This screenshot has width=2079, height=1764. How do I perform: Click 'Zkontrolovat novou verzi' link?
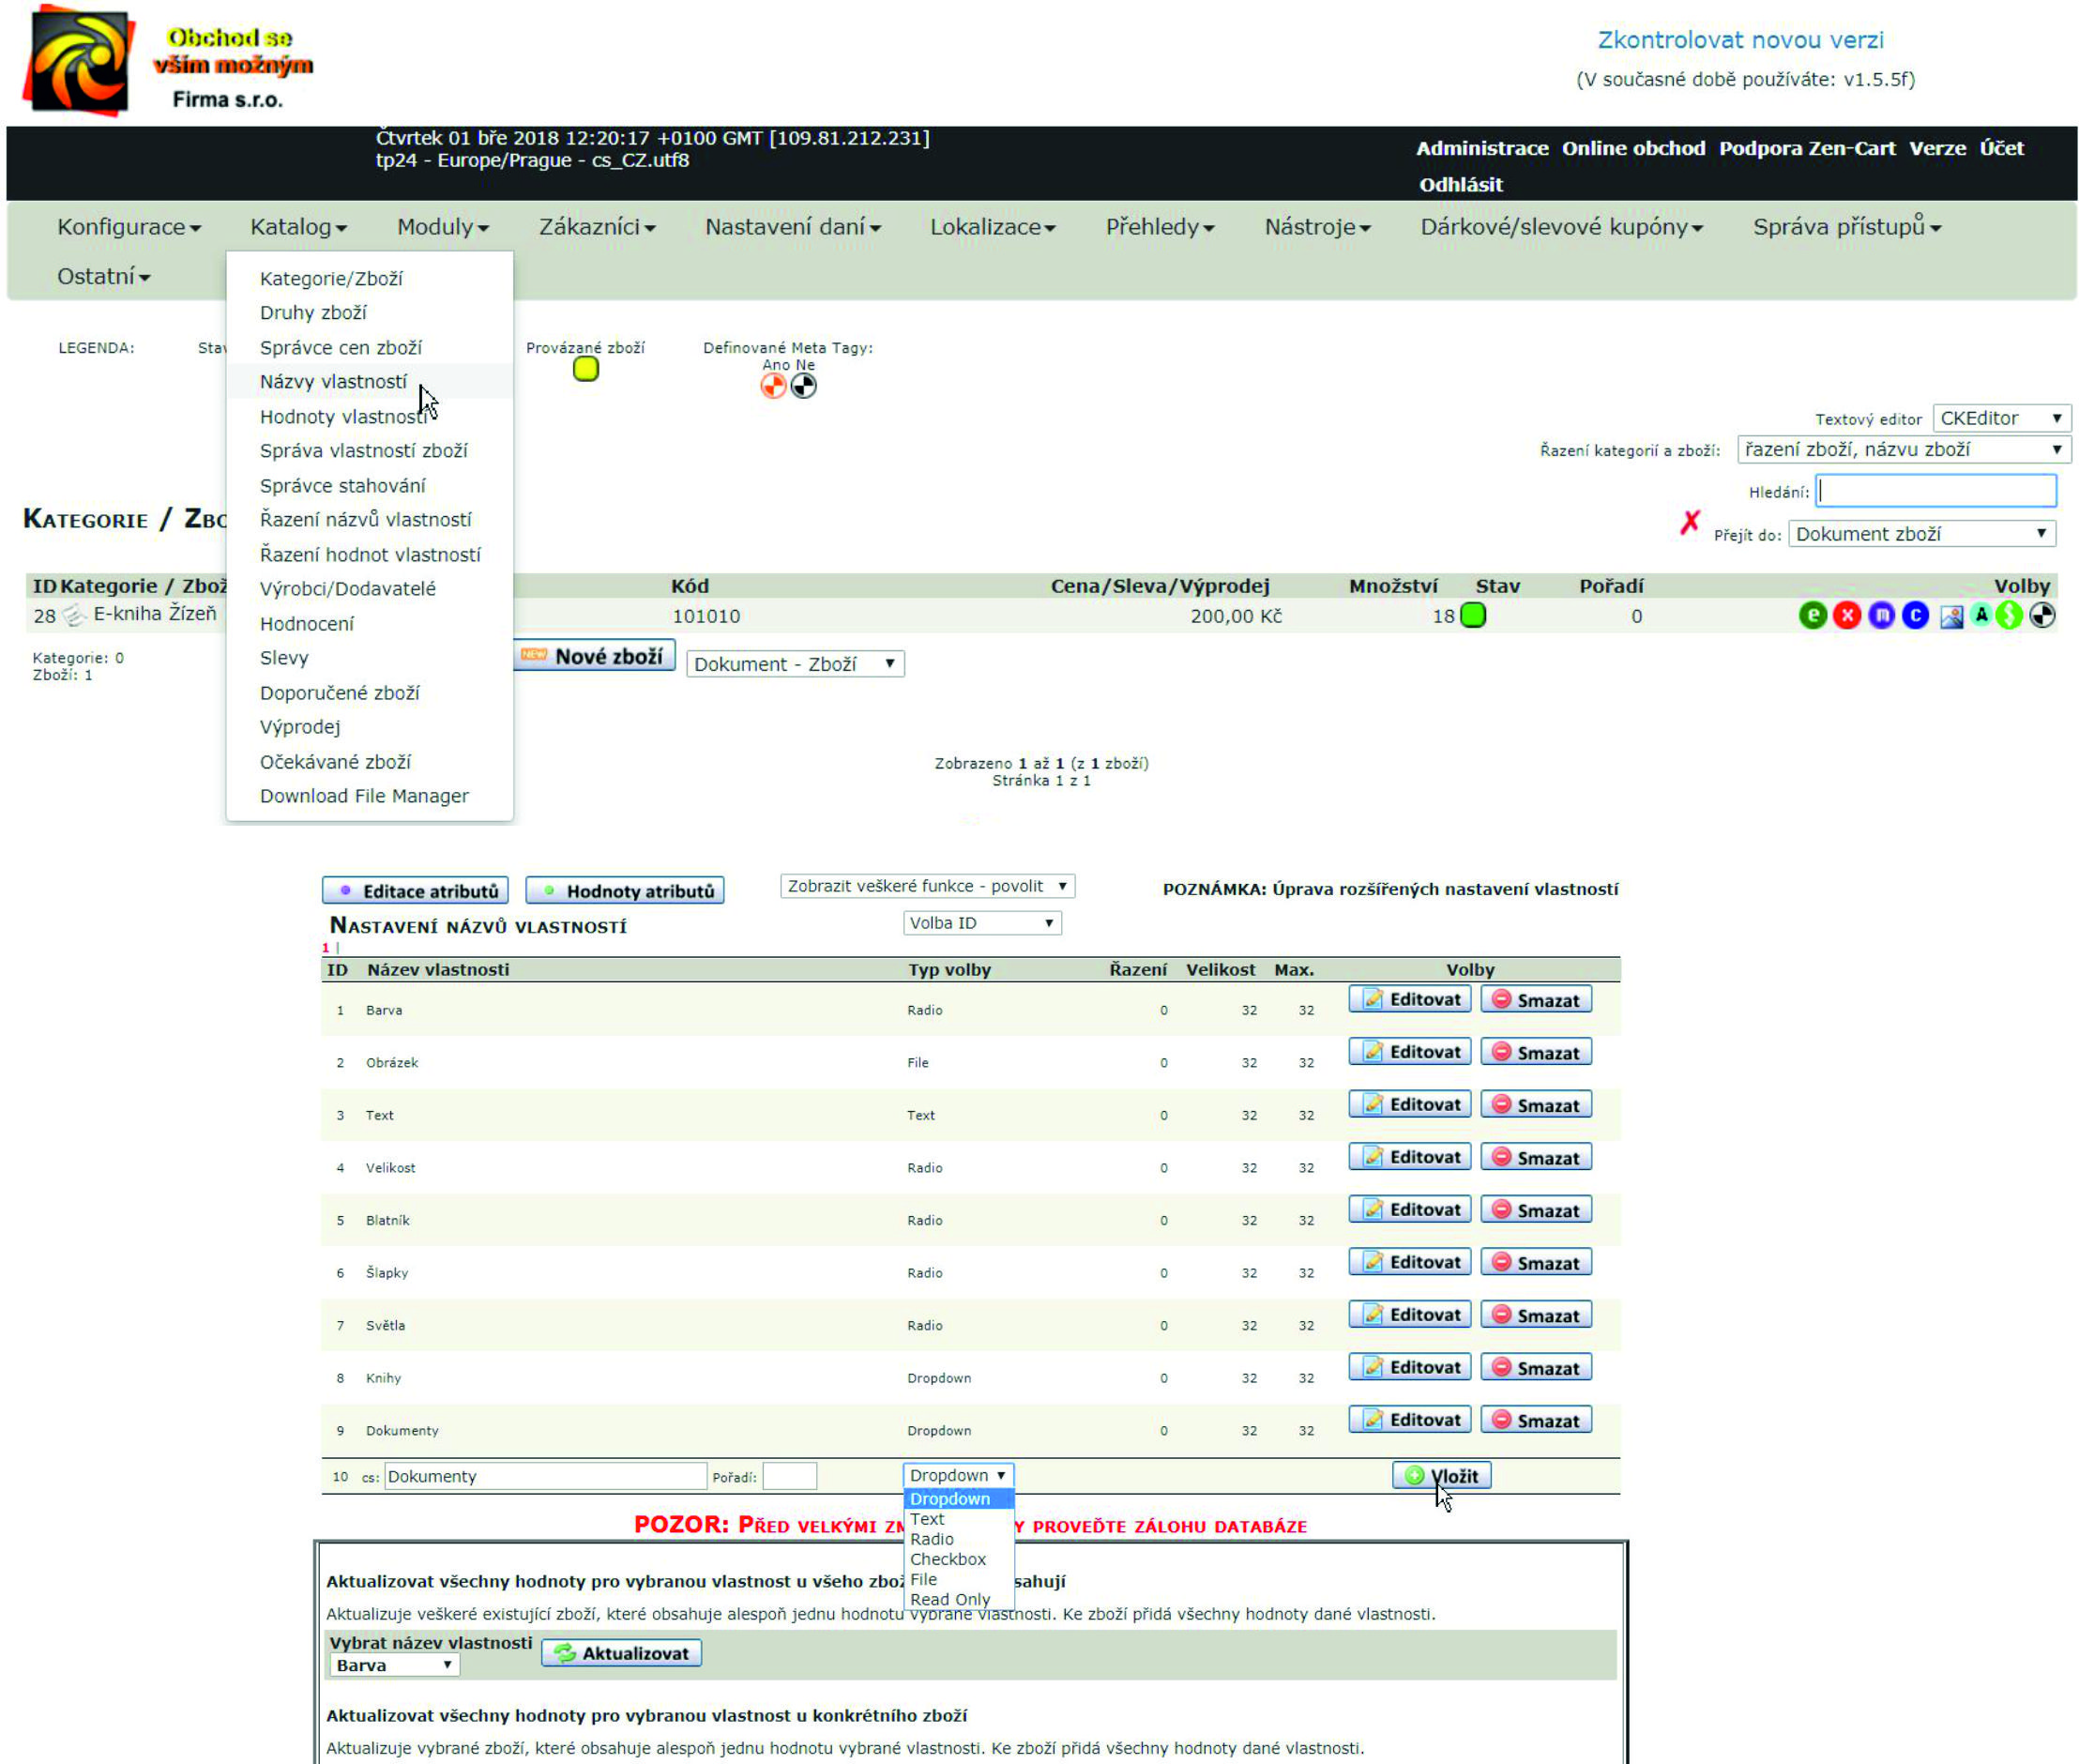tap(1739, 40)
